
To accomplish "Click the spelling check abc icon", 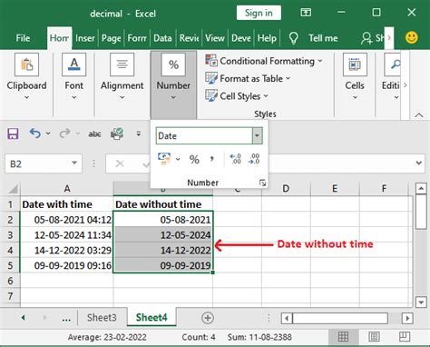I will [94, 134].
